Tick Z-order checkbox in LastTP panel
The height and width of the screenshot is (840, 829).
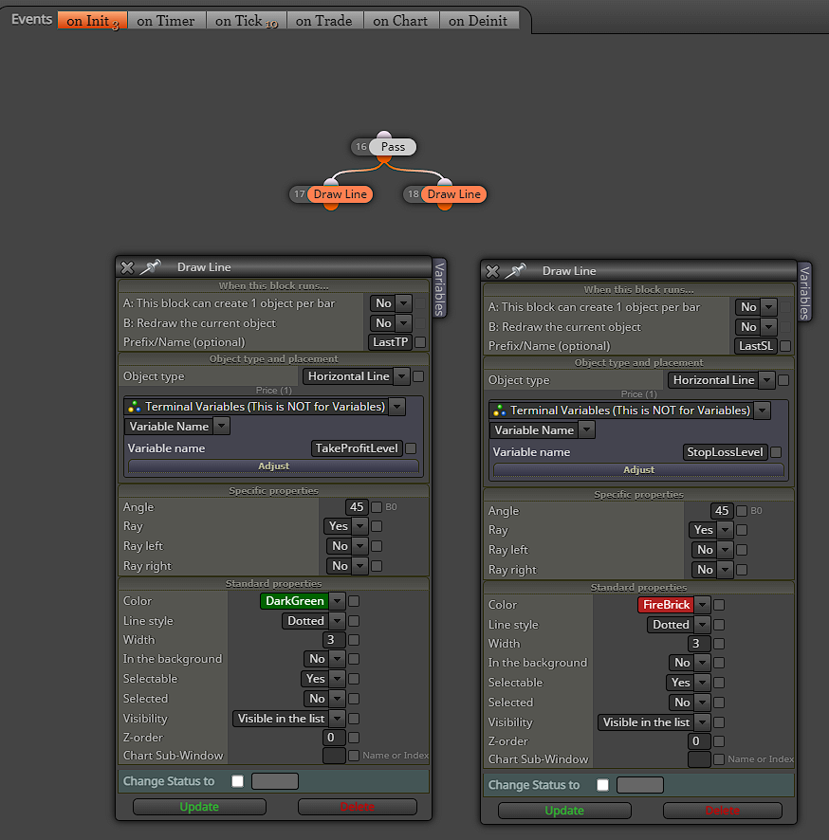(x=354, y=738)
